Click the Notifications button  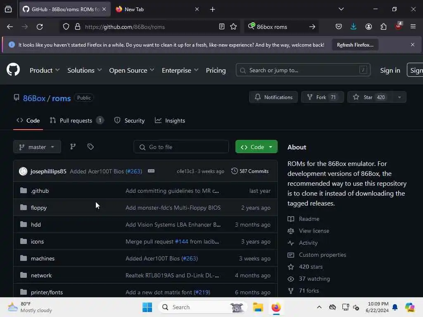point(273,97)
